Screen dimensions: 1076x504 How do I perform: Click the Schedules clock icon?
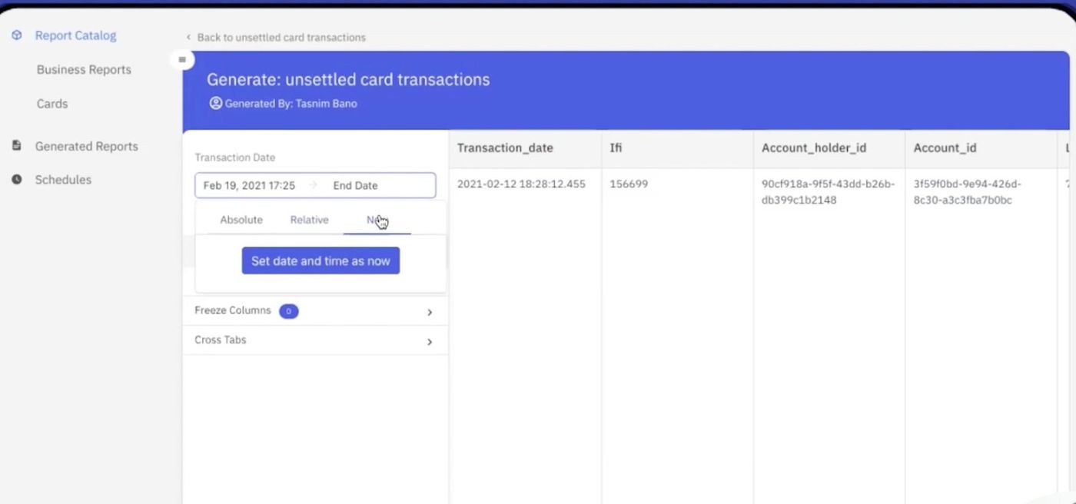click(x=17, y=180)
